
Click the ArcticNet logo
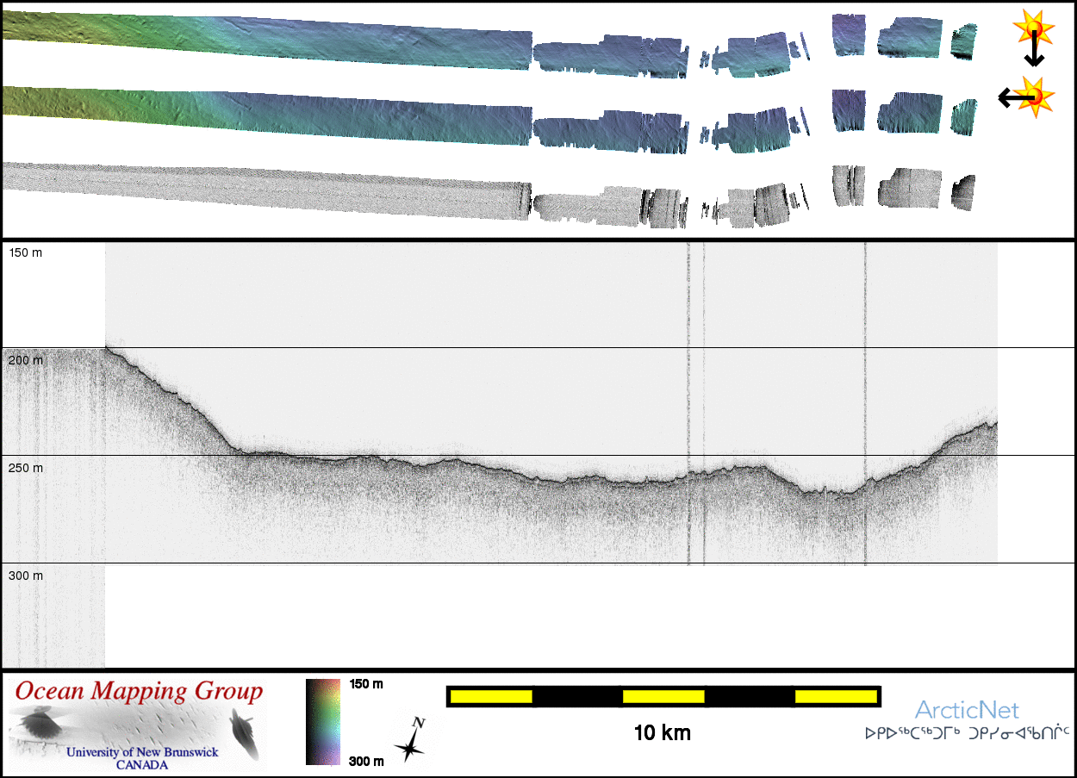(x=967, y=710)
